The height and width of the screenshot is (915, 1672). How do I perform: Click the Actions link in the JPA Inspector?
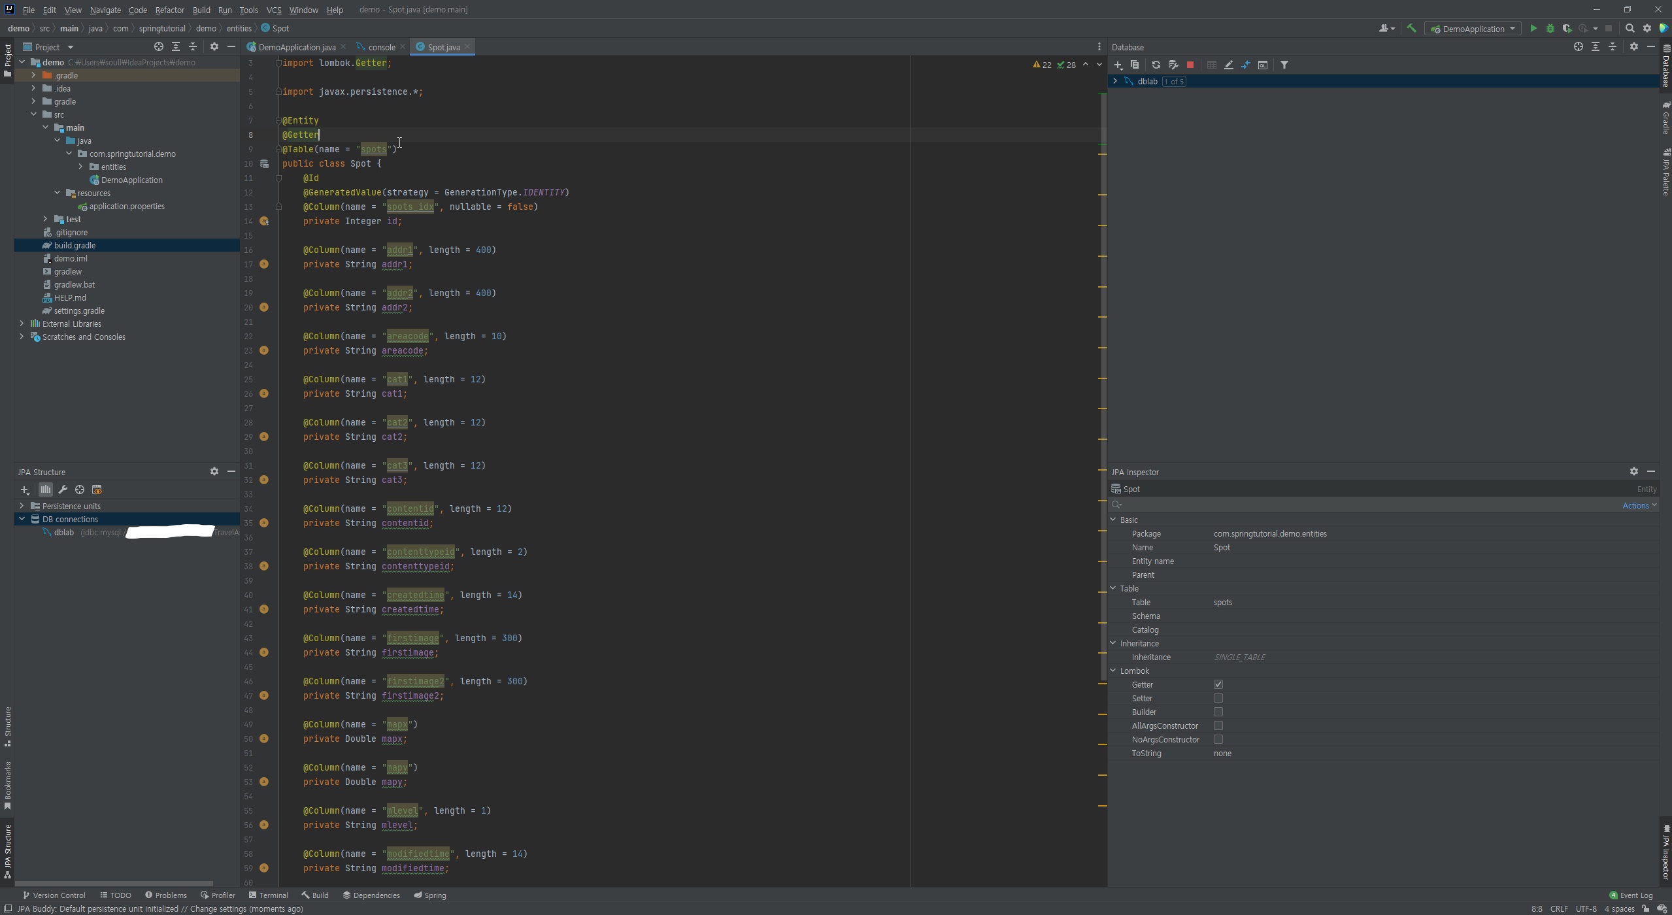pyautogui.click(x=1635, y=505)
